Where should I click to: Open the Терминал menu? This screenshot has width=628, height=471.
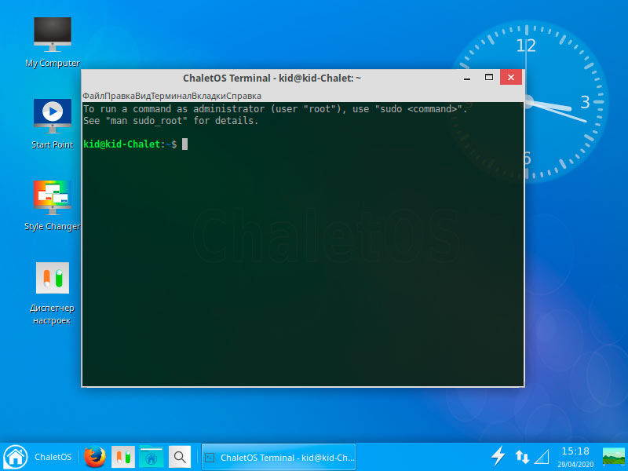pos(170,95)
